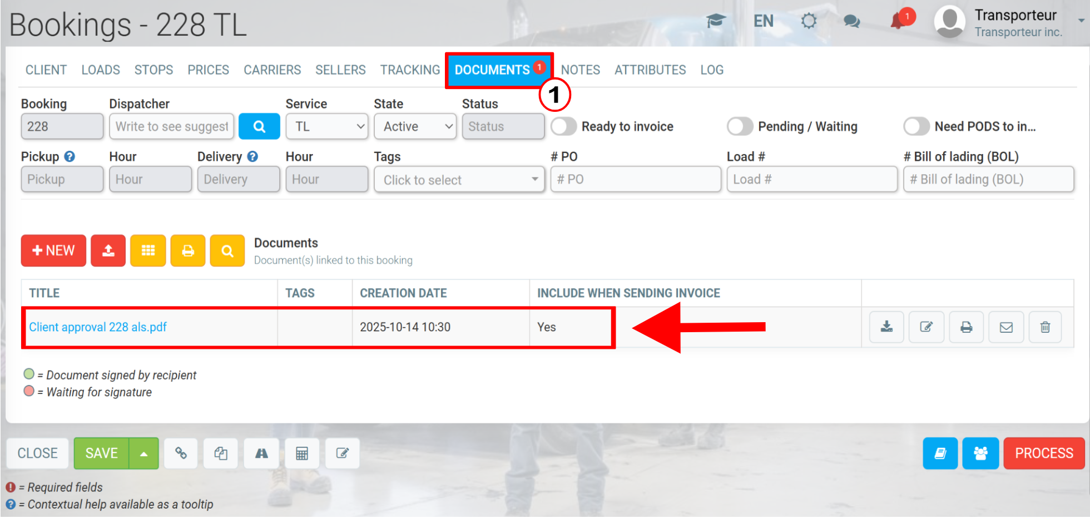Edit the Client approval document
The image size is (1090, 518).
pos(926,327)
